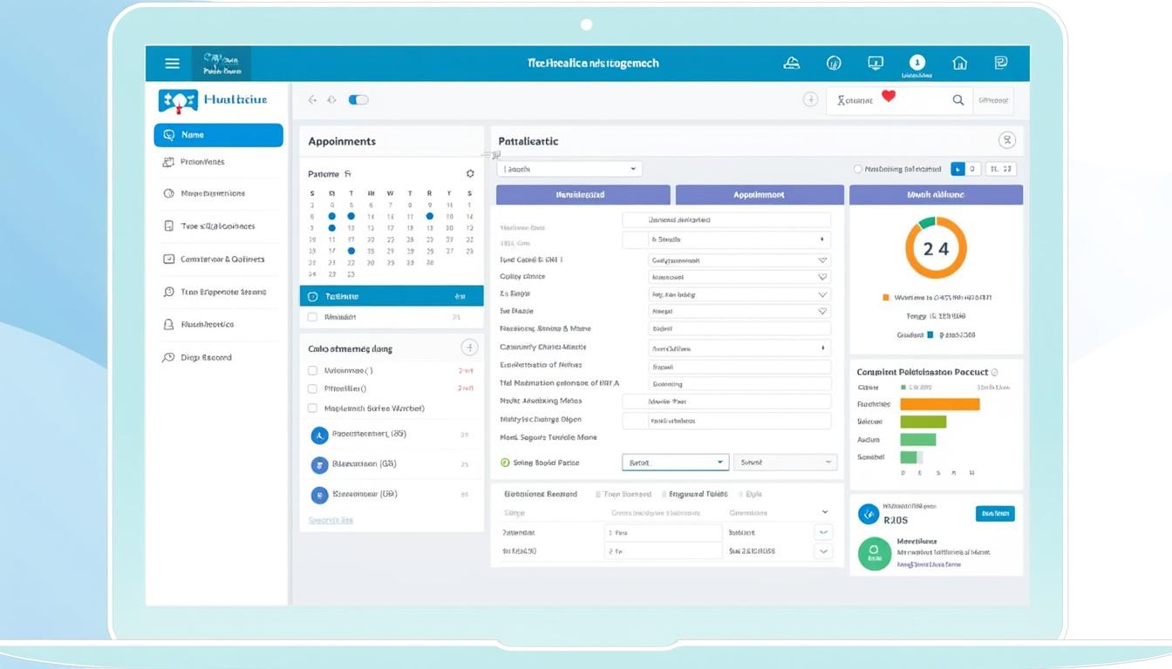This screenshot has height=669, width=1172.
Task: Flip the blue toggle switch near the back arrows
Action: [x=358, y=99]
